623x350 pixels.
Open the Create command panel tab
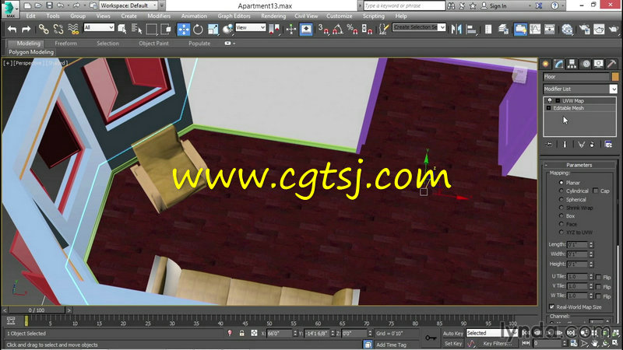point(546,64)
